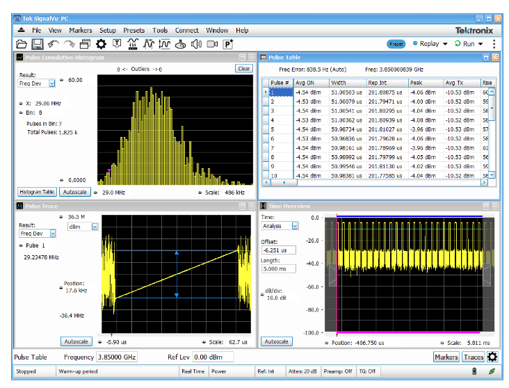This screenshot has height=388, width=509.
Task: Open the View menu
Action: click(x=55, y=30)
